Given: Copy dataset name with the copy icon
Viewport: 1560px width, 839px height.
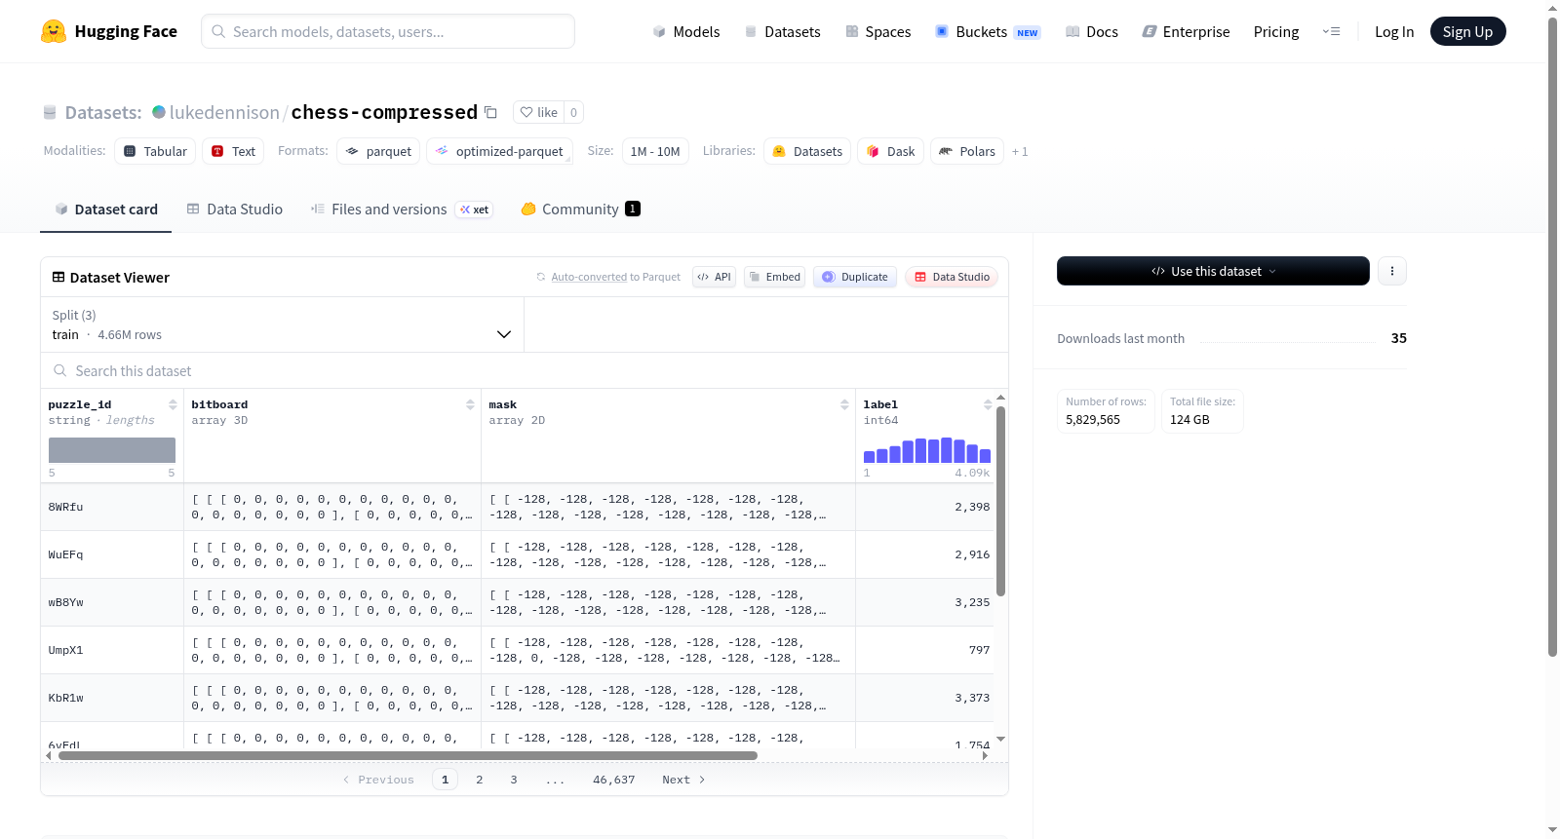Looking at the screenshot, I should pos(490,112).
